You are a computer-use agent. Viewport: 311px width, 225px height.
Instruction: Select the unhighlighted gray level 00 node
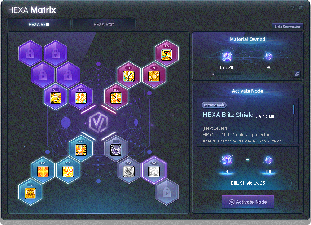click(x=129, y=170)
